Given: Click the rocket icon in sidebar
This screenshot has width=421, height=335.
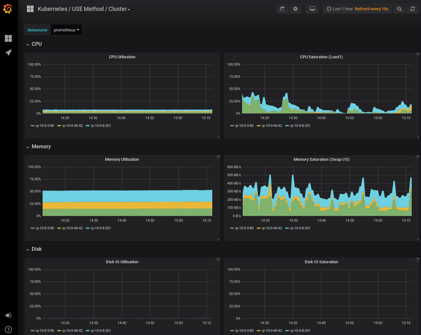Looking at the screenshot, I should (x=8, y=53).
